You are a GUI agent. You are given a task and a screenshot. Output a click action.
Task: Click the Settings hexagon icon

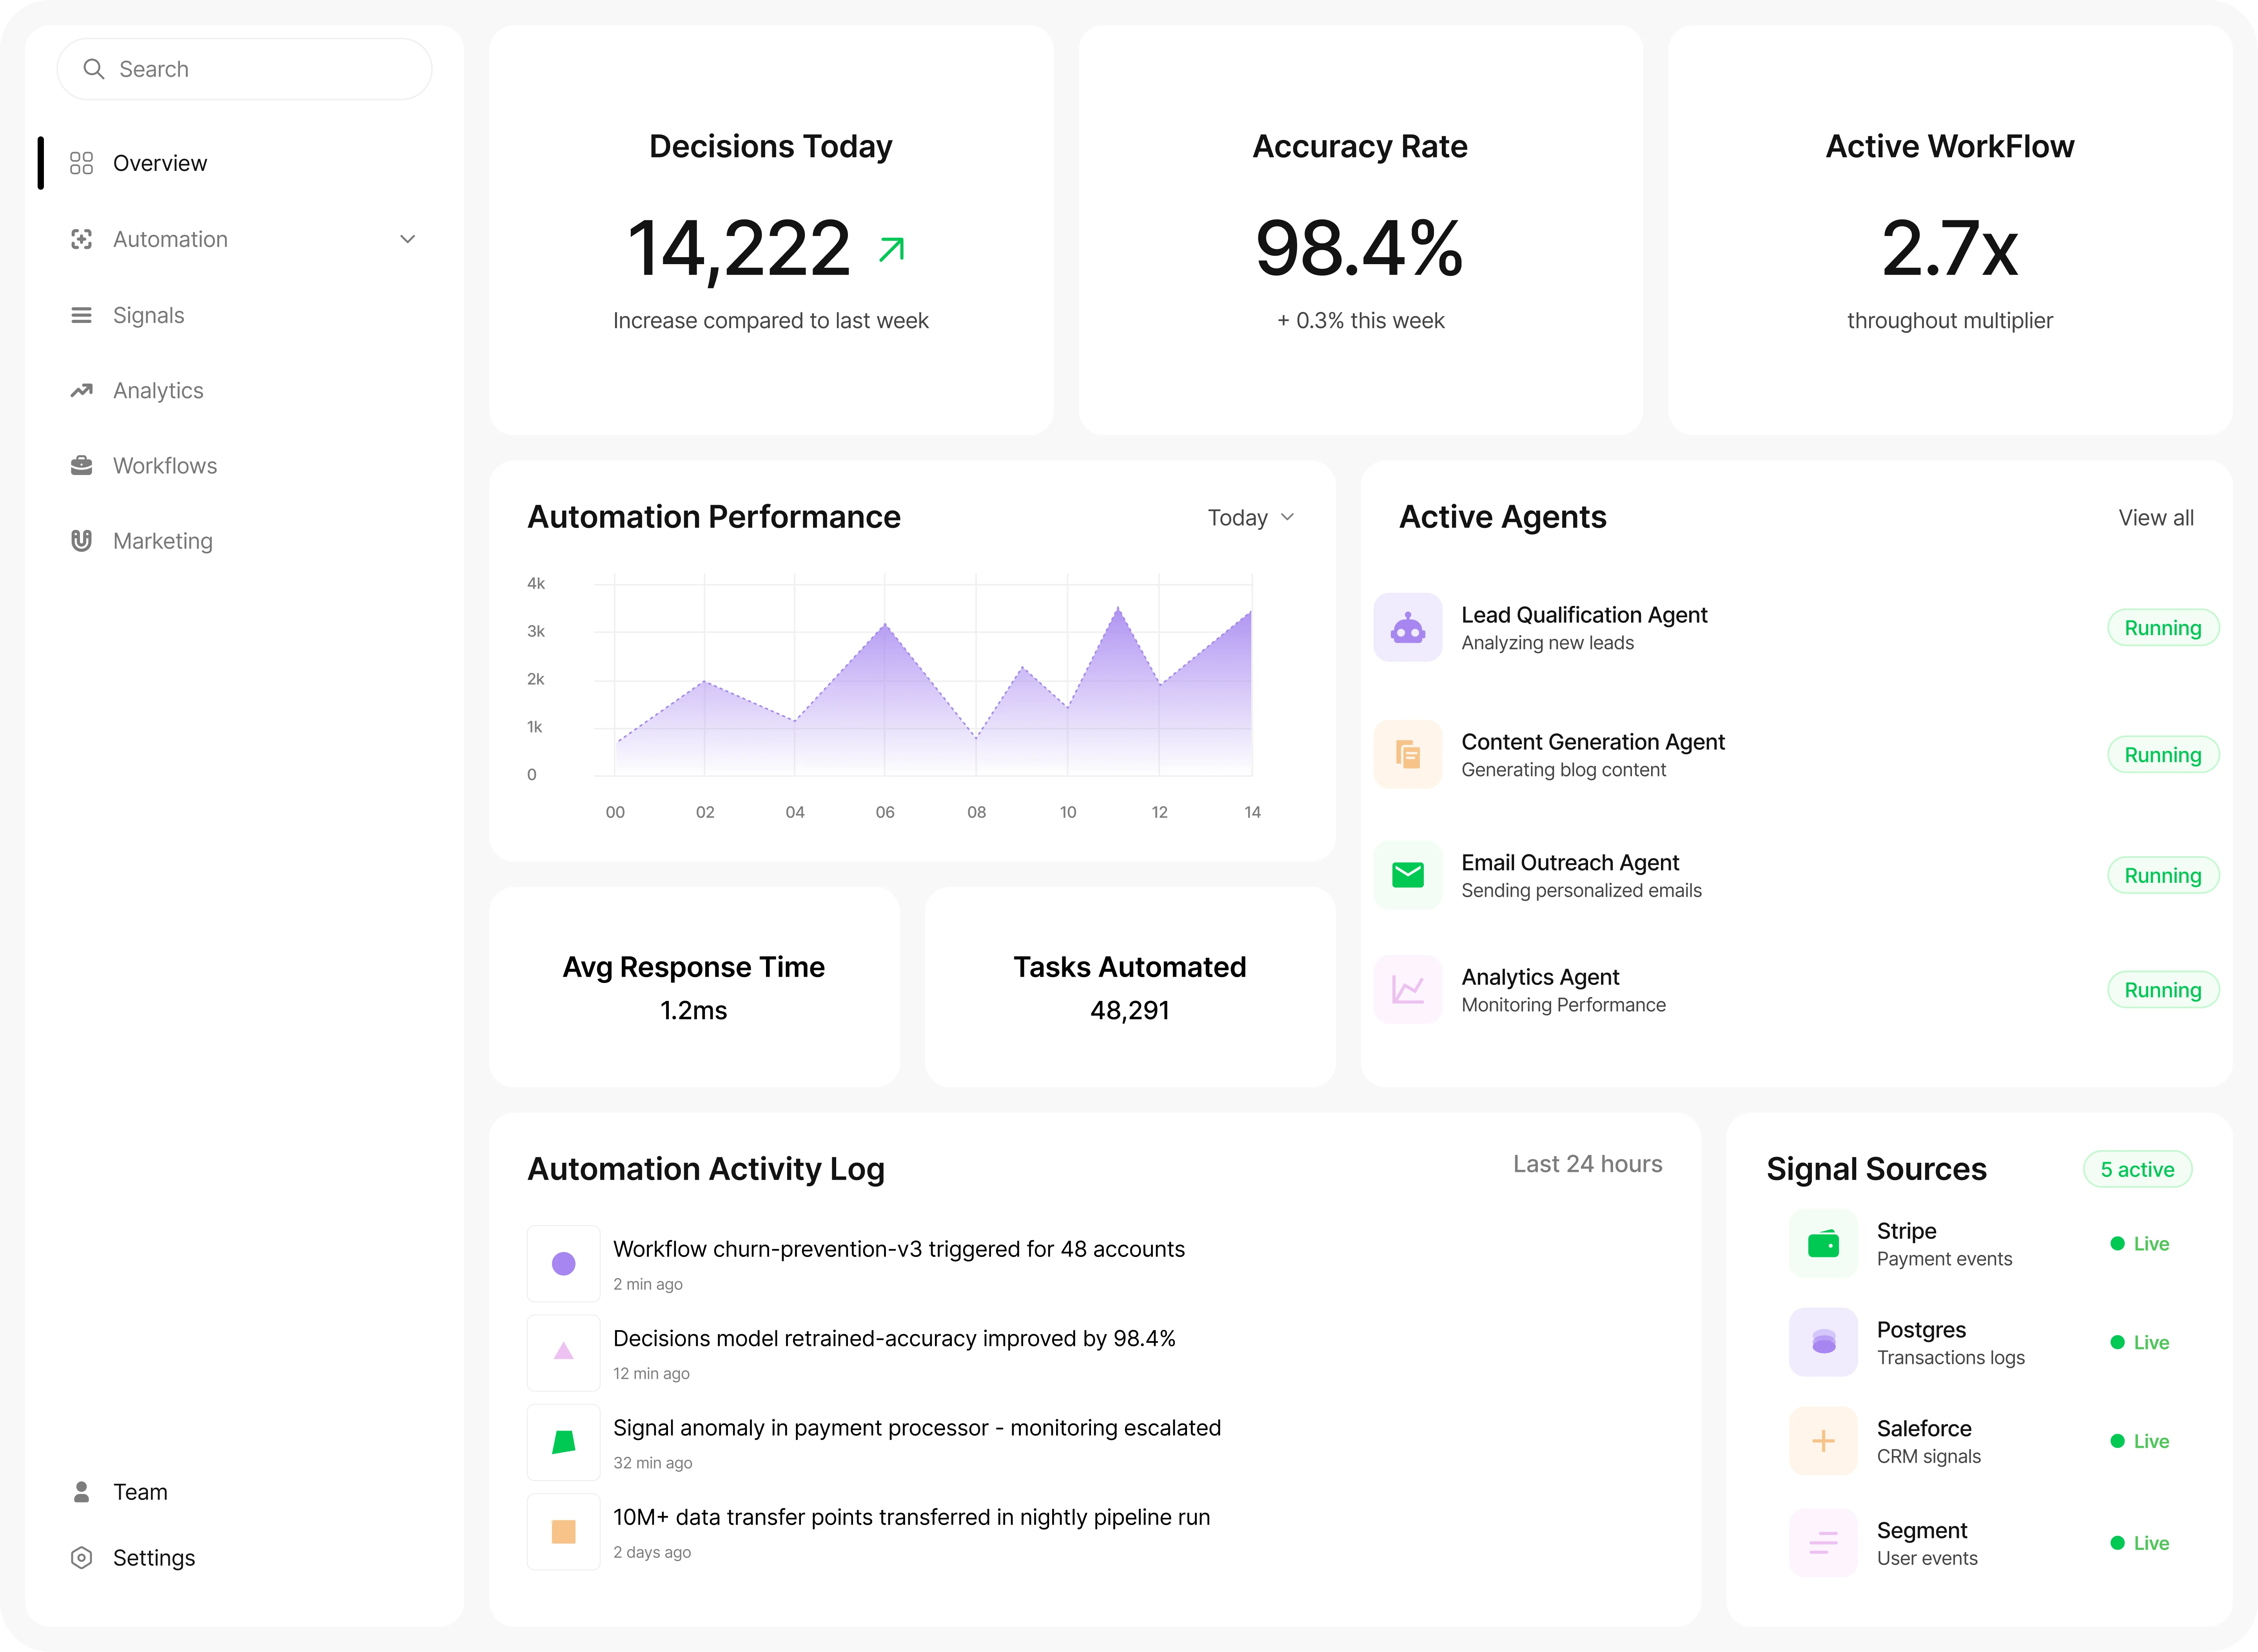[82, 1558]
